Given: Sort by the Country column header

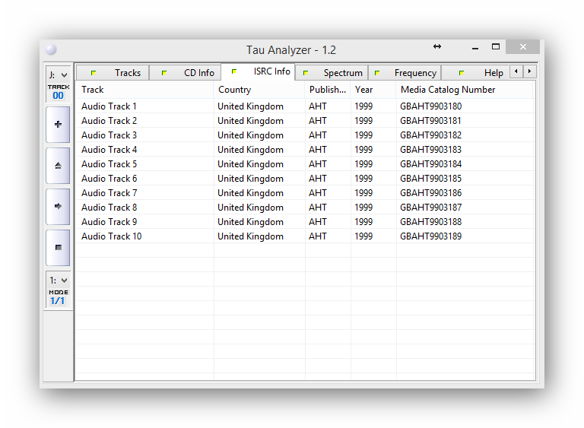Looking at the screenshot, I should [x=259, y=90].
